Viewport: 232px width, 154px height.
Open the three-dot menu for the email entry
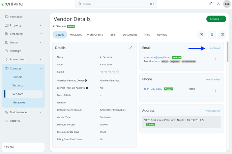(x=215, y=59)
